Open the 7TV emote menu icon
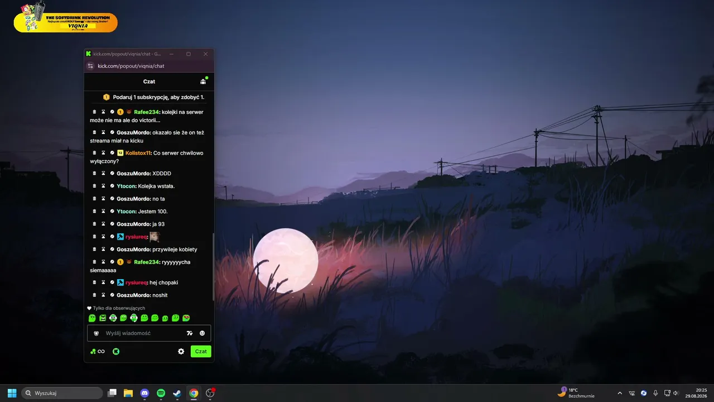 (190, 333)
